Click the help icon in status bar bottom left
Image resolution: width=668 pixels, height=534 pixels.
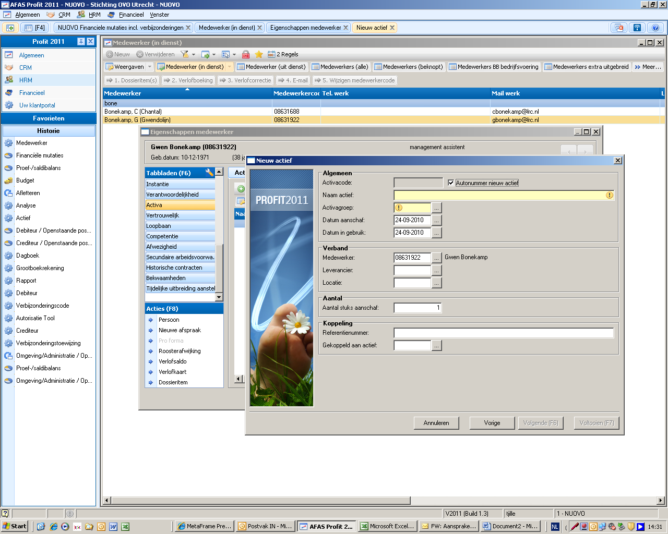(x=5, y=514)
